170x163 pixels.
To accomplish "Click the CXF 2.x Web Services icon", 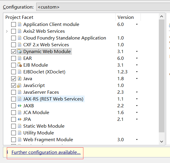I will coord(19,45).
